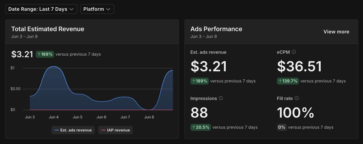Click the View more button in Ads Performance

click(336, 32)
